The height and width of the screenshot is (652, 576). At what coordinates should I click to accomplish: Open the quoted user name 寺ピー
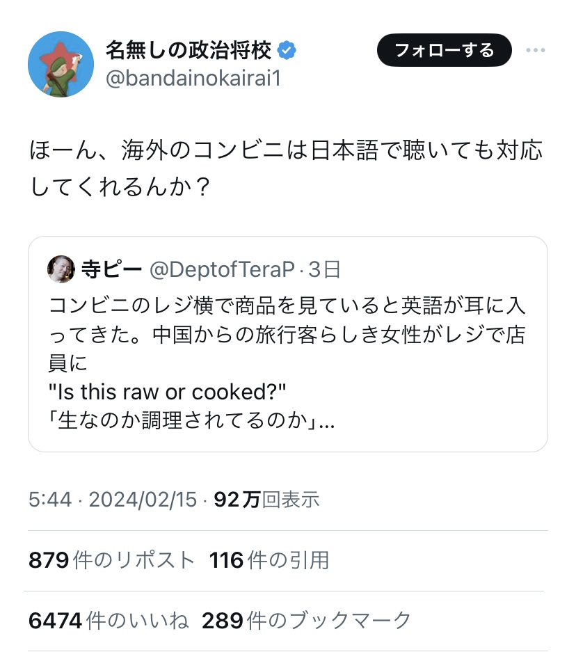click(x=111, y=269)
